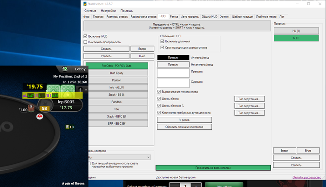This screenshot has width=326, height=187.
Task: Open the Hu settings link dropdown
Action: pyautogui.click(x=119, y=157)
